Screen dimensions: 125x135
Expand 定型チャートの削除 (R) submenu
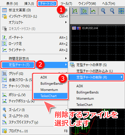(96, 77)
